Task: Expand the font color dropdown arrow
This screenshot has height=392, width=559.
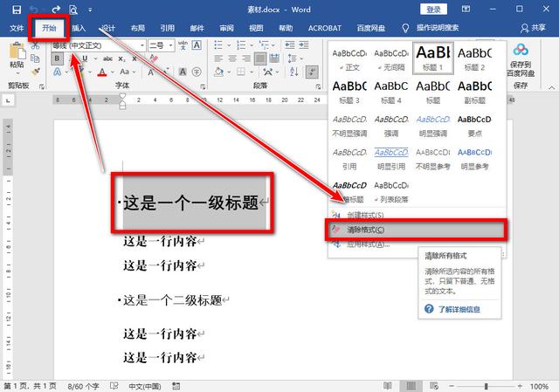Action: point(113,72)
